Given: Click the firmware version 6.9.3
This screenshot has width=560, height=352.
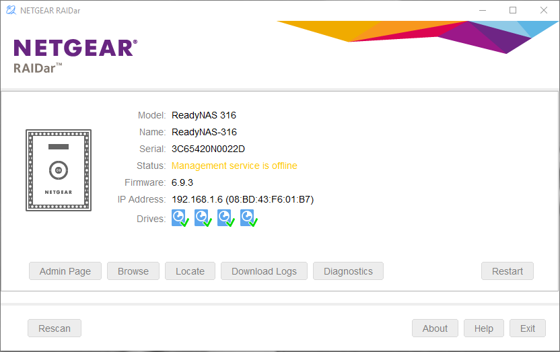Looking at the screenshot, I should click(x=182, y=182).
